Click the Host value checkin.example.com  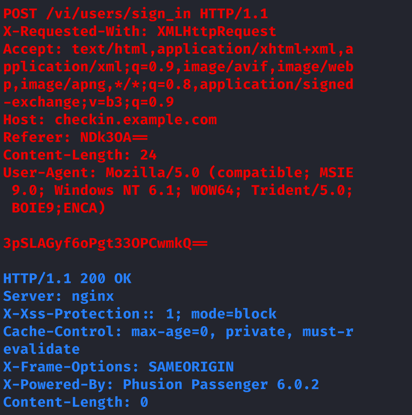tap(135, 120)
